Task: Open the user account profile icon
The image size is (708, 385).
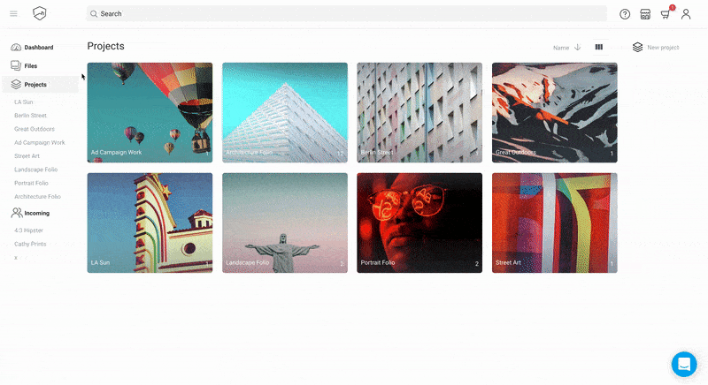Action: point(686,14)
